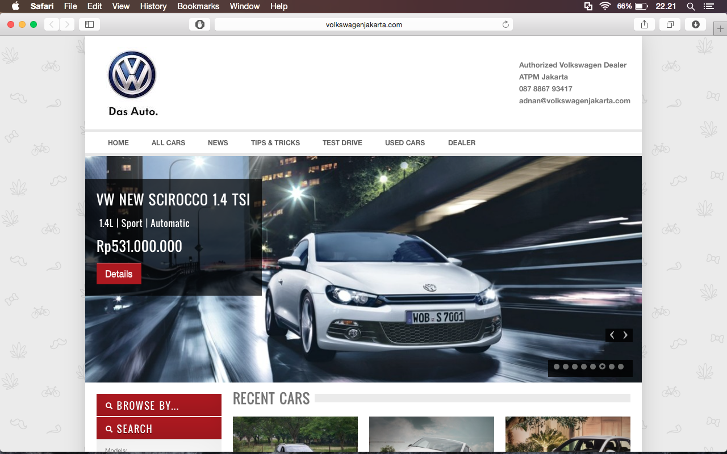Click the Wi-Fi status icon
Viewport: 727px width, 454px height.
pyautogui.click(x=605, y=6)
